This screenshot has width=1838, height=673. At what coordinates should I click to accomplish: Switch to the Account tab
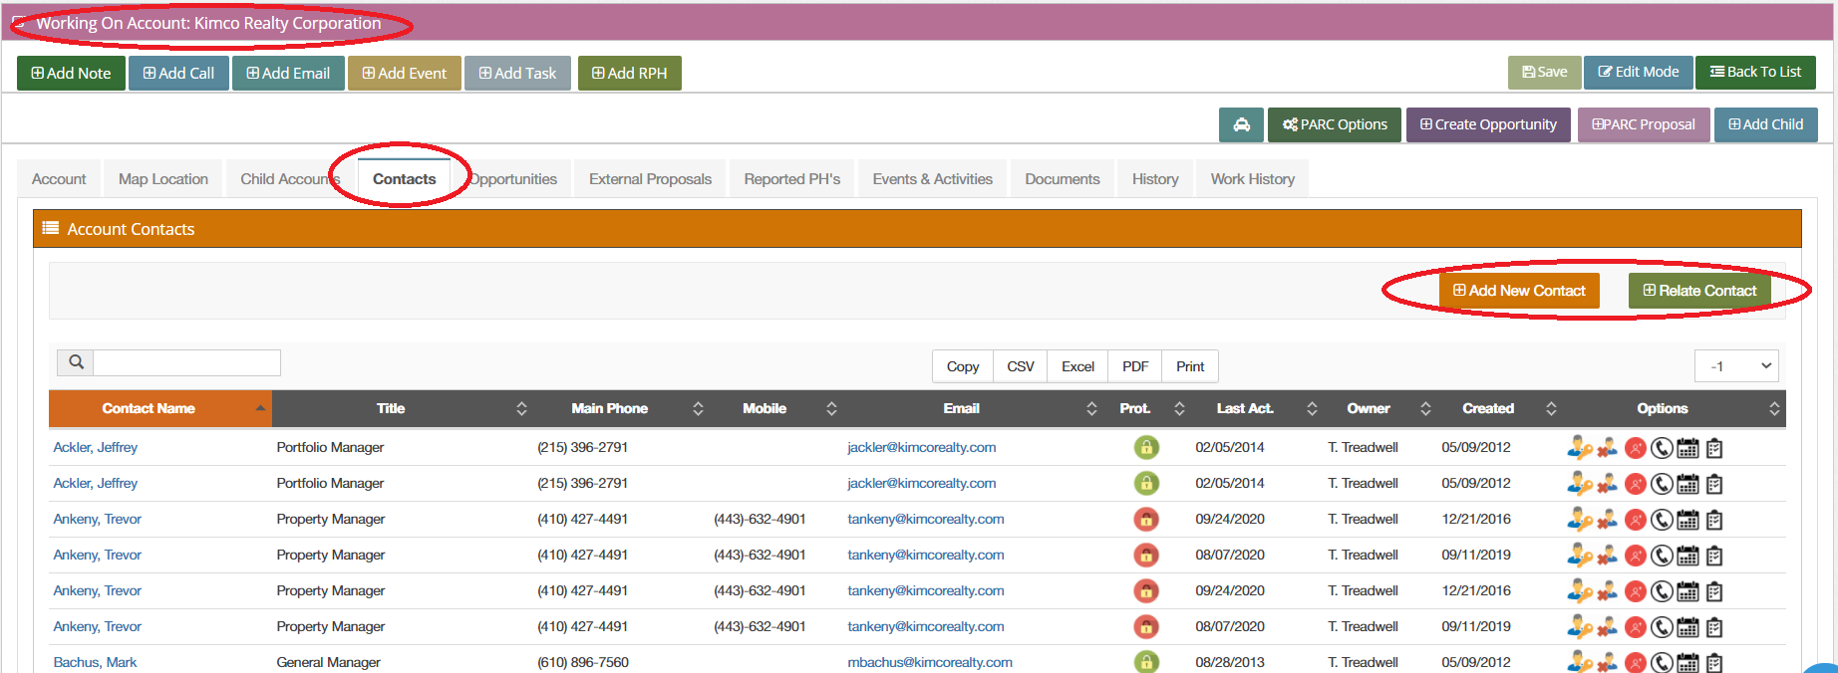(x=59, y=179)
